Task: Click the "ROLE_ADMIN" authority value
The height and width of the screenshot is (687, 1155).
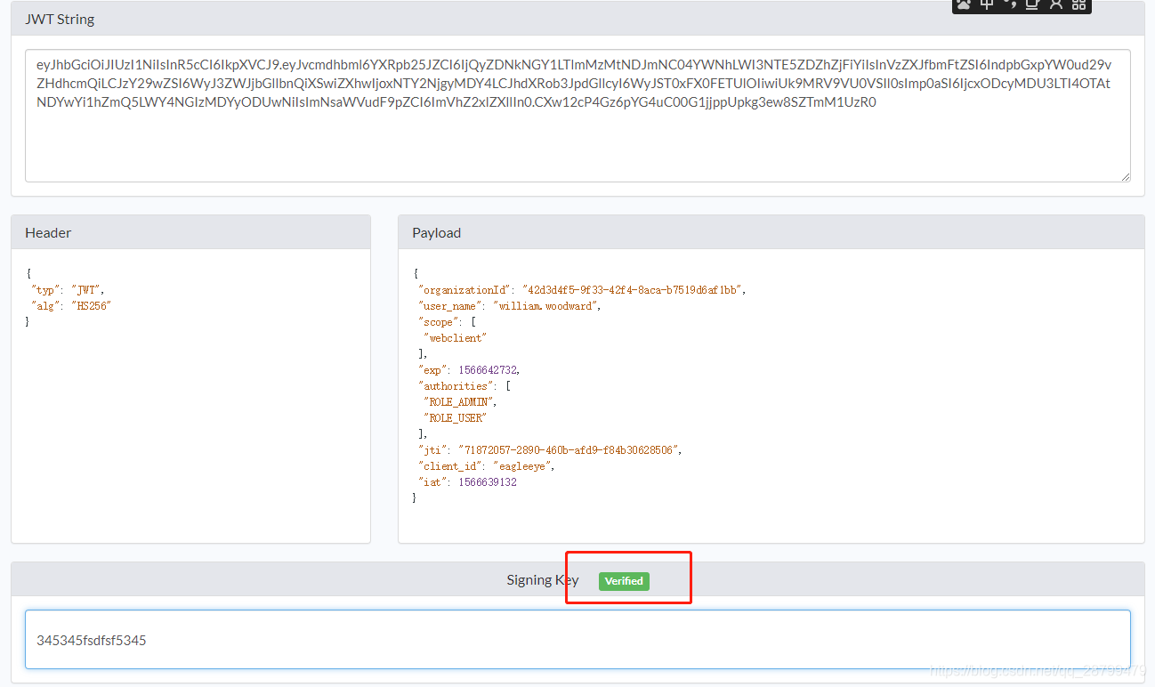Action: coord(459,402)
